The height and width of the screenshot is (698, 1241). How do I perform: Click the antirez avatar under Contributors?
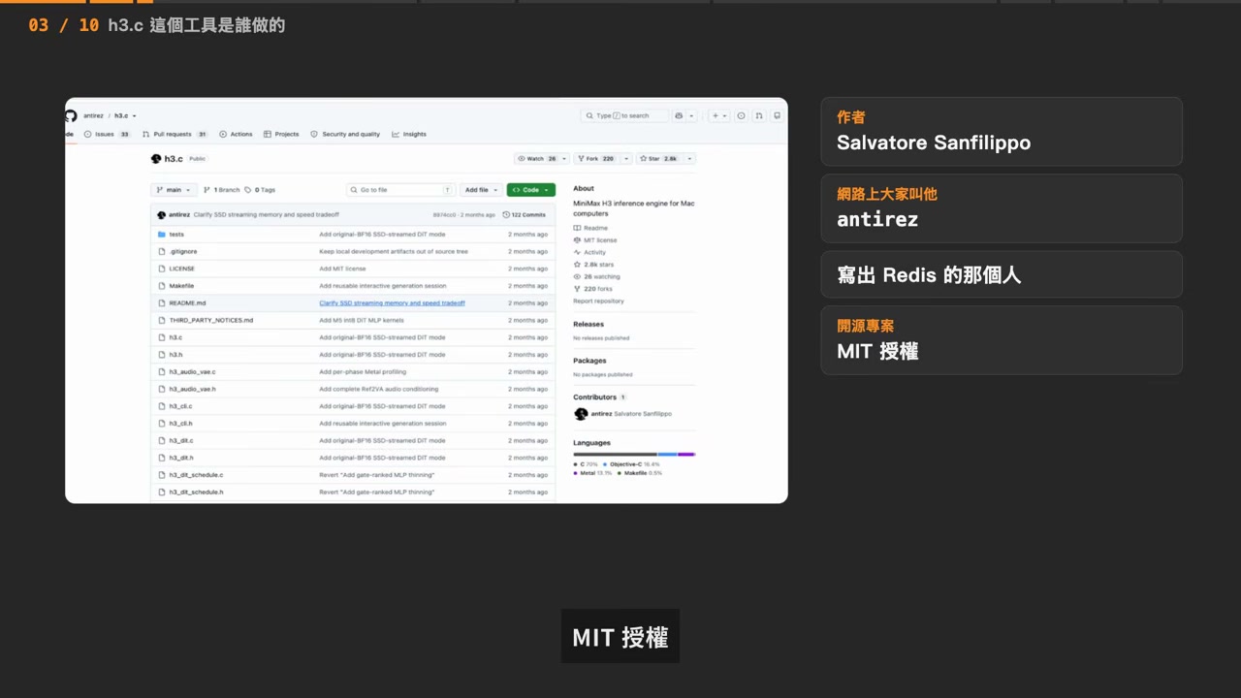point(581,414)
